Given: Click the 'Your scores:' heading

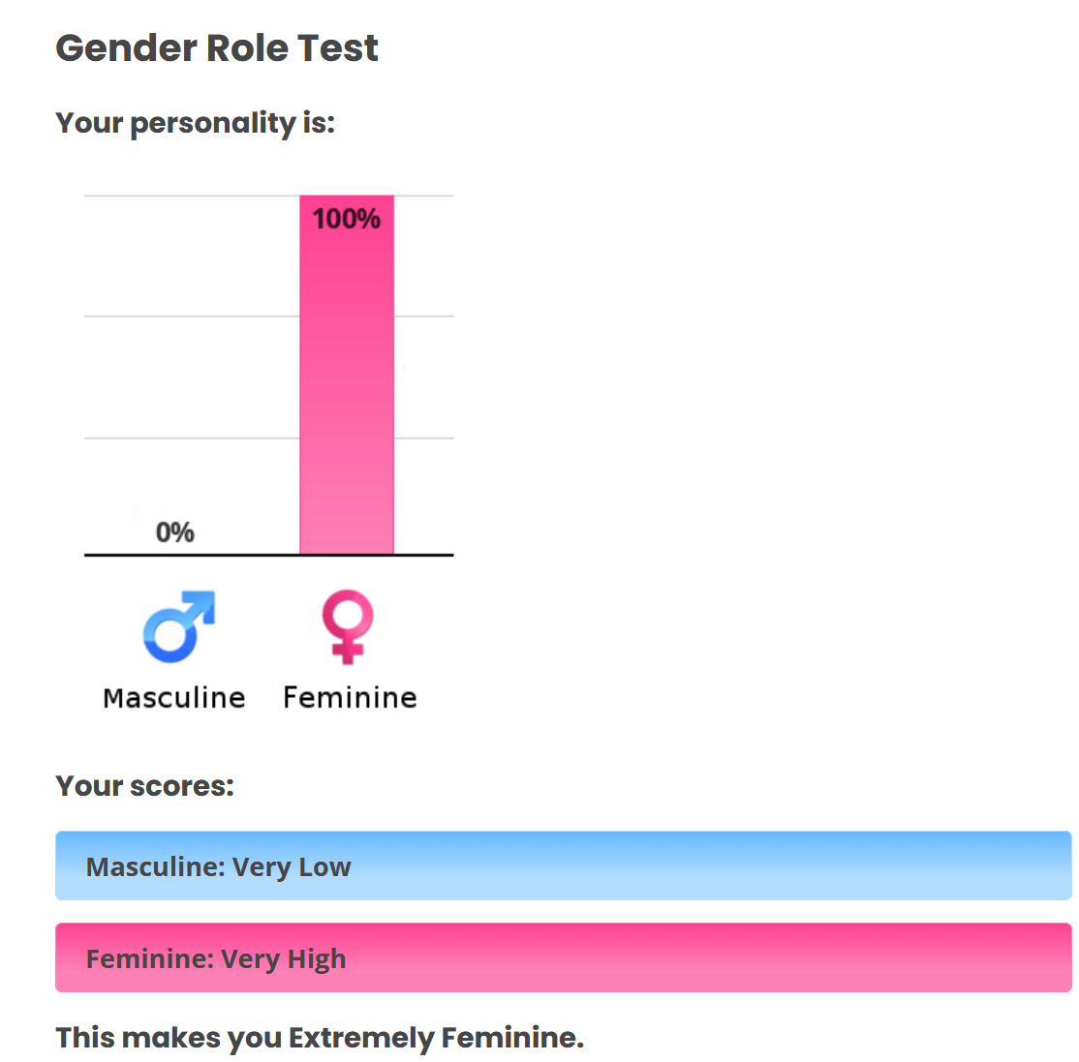Looking at the screenshot, I should pos(144,785).
